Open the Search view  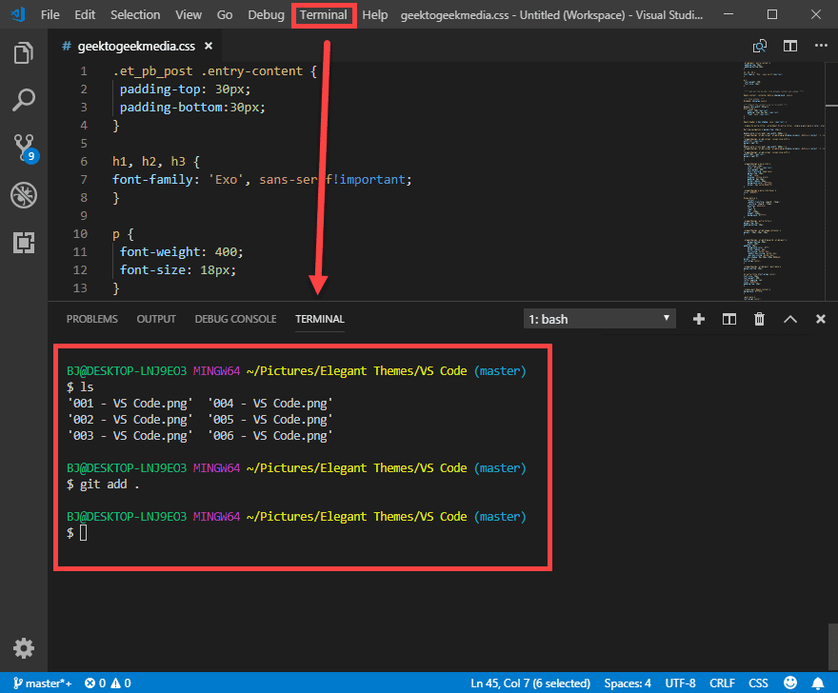[x=23, y=100]
